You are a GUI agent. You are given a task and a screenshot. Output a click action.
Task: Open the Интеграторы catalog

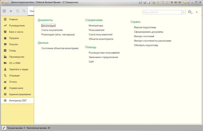point(96,26)
